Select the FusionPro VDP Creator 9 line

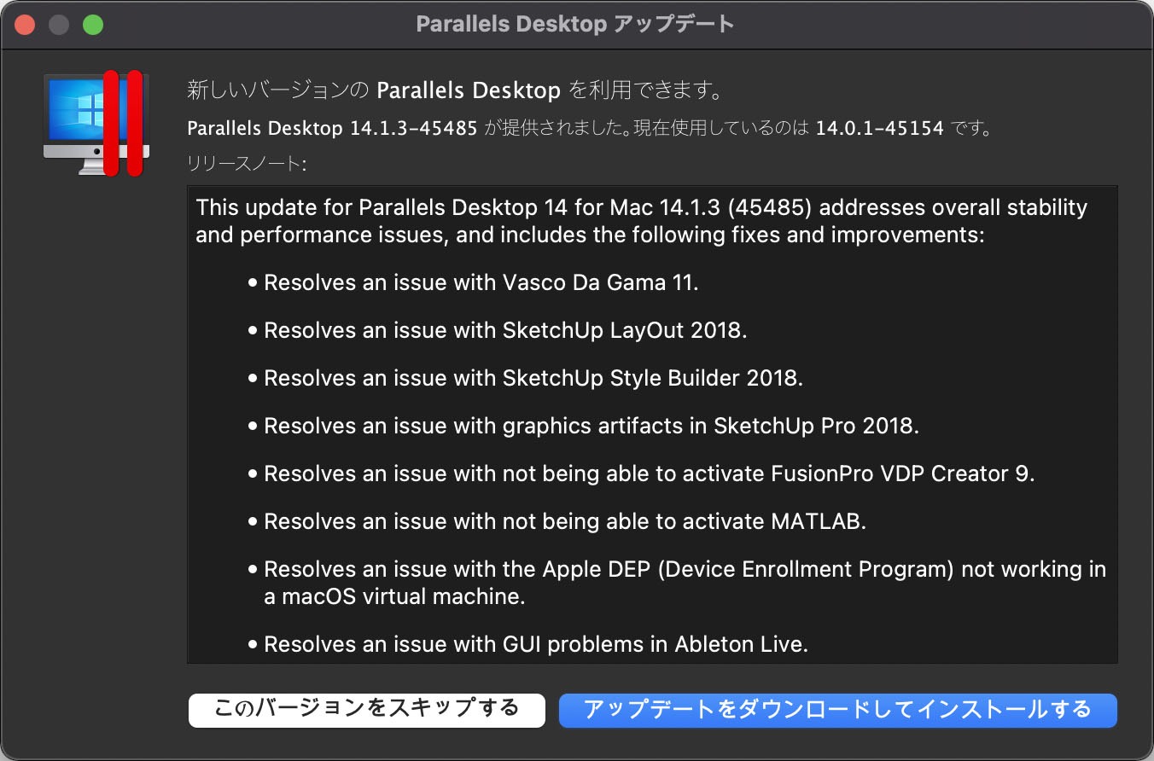click(x=649, y=473)
